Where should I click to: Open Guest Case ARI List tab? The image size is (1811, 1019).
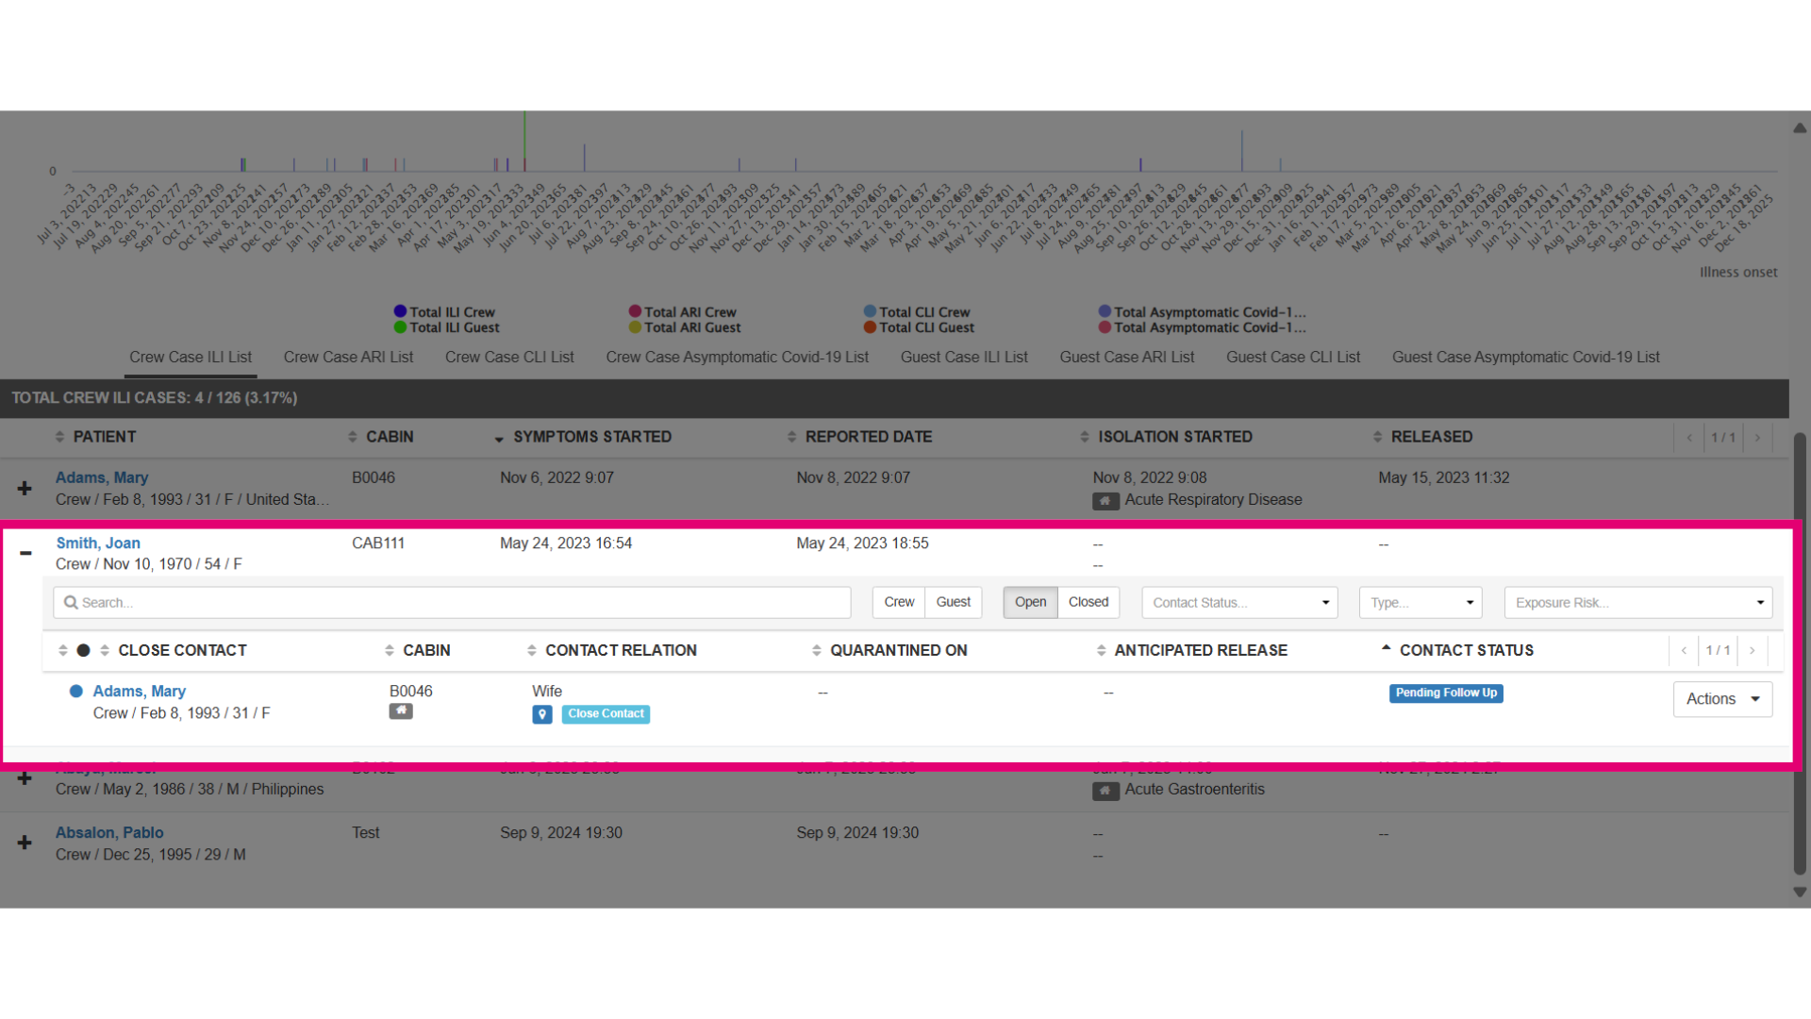tap(1126, 358)
